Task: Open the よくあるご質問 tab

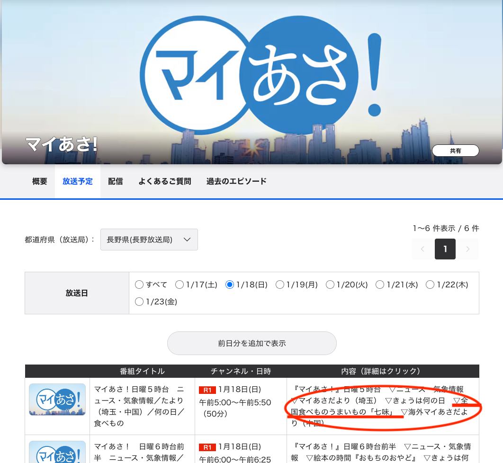Action: tap(164, 181)
